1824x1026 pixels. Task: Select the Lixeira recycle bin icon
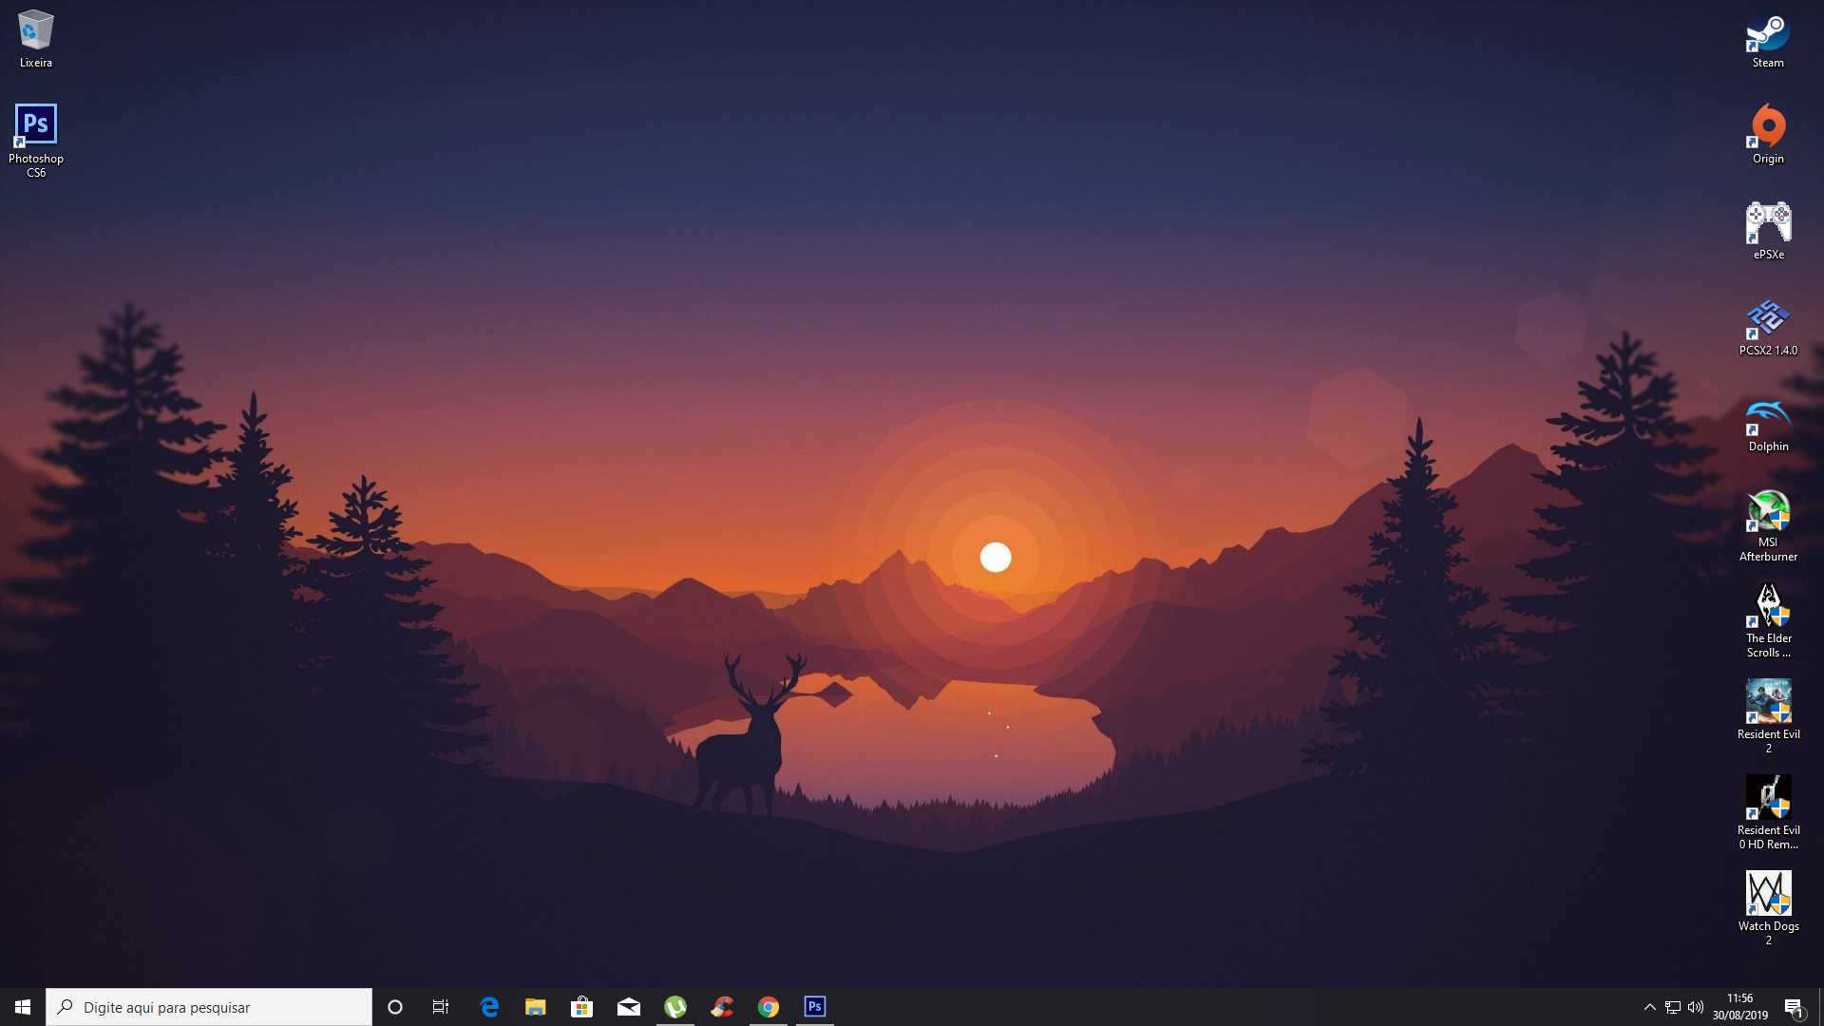(36, 39)
